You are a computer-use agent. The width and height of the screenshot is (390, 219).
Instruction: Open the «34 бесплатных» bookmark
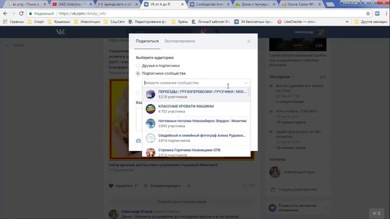tap(253, 22)
